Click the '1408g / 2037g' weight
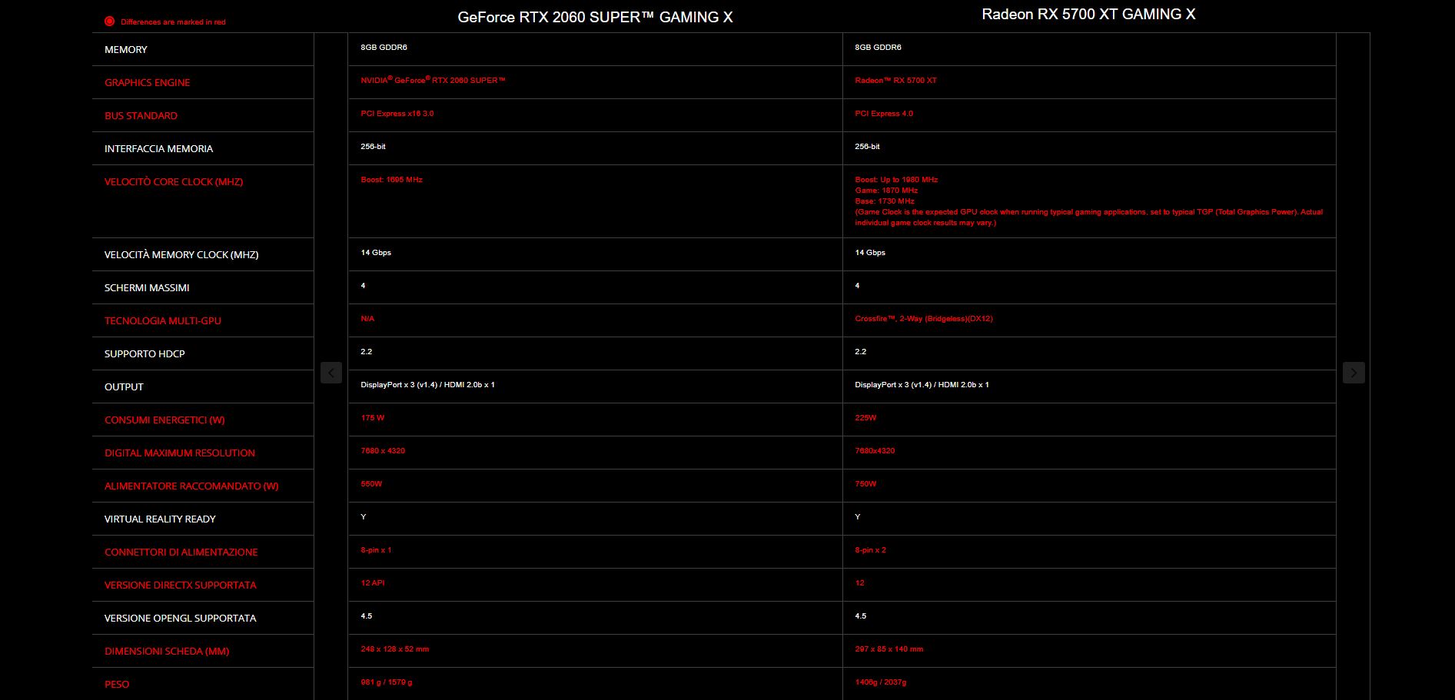 881,682
